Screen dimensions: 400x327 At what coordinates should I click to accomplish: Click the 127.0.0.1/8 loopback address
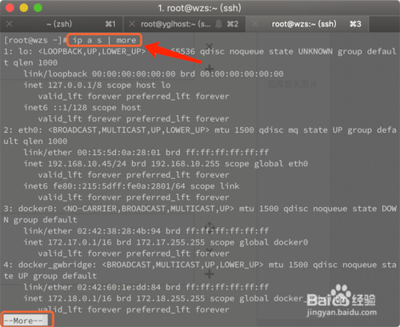(74, 86)
